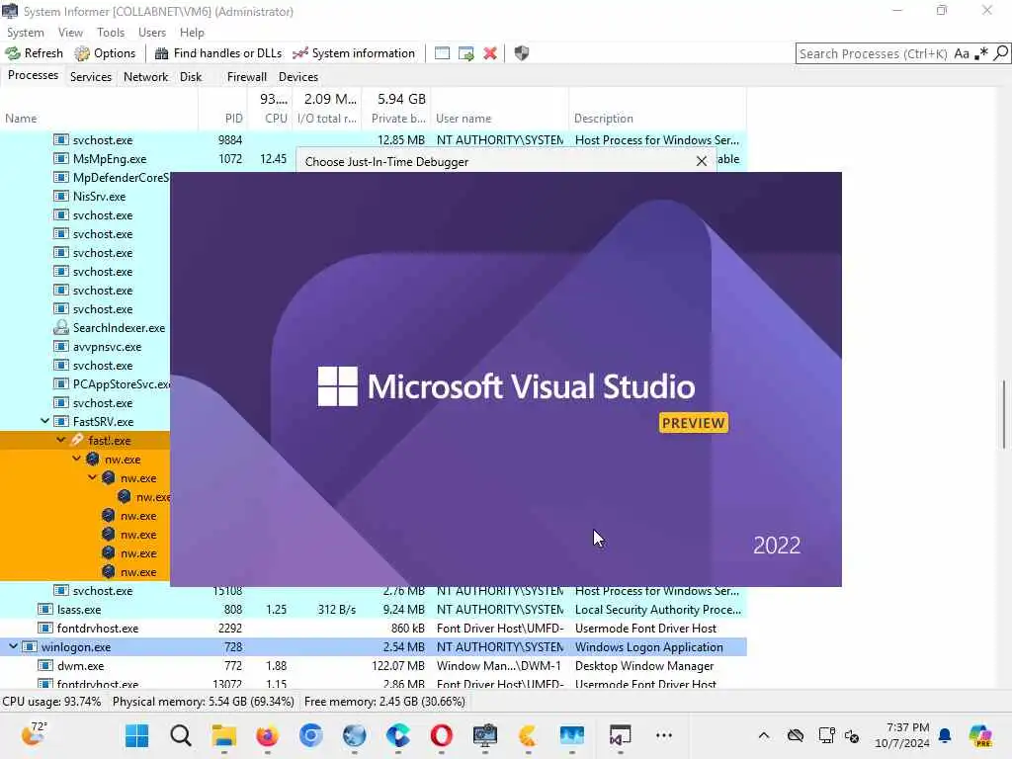Click System Informer taskbar icon
This screenshot has height=759, width=1012.
pos(484,735)
